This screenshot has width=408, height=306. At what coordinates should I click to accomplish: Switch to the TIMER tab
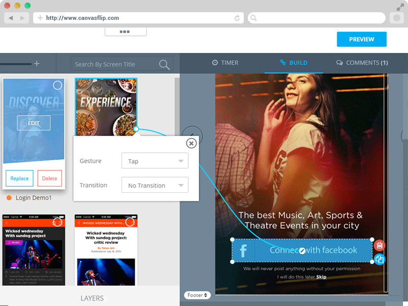point(225,63)
